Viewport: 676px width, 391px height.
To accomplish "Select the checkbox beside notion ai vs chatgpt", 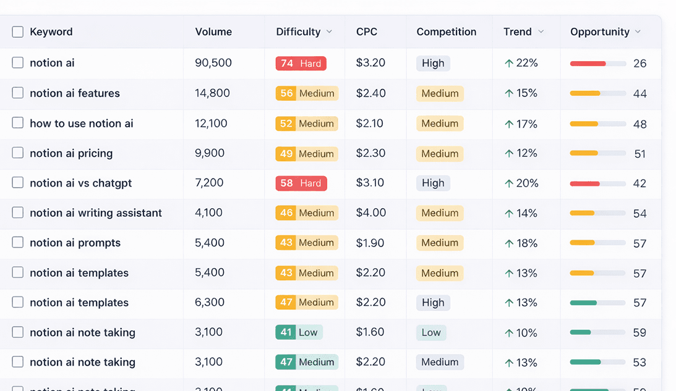I will (17, 183).
